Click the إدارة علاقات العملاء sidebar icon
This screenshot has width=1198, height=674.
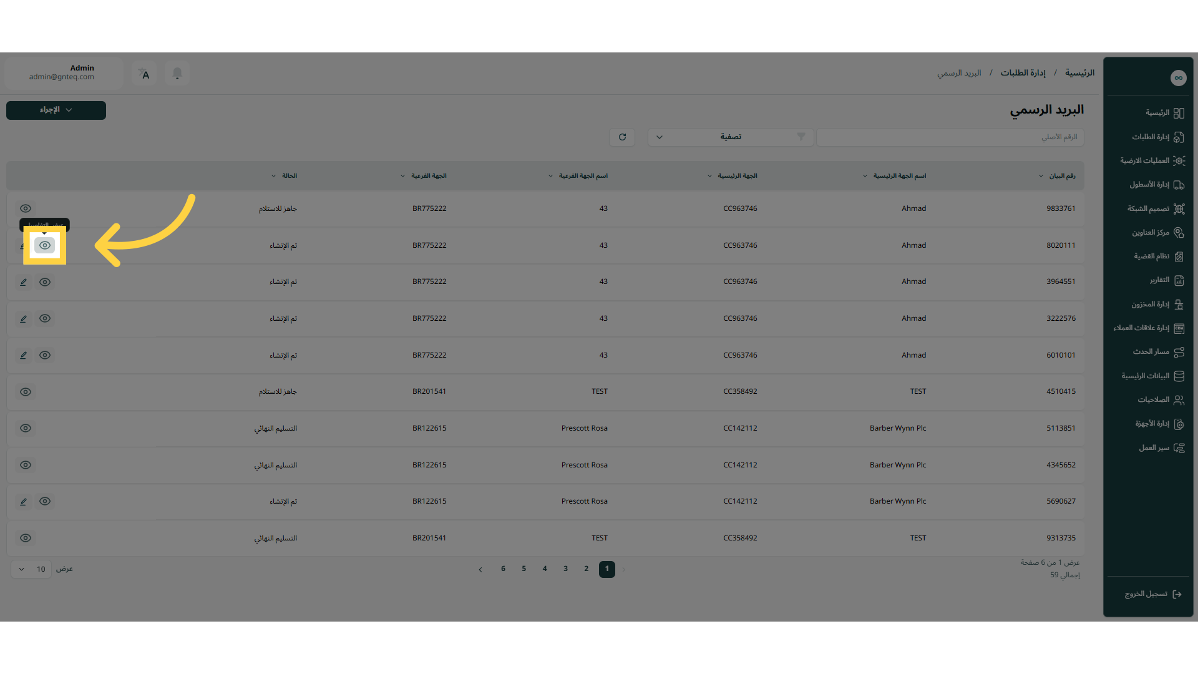tap(1179, 328)
